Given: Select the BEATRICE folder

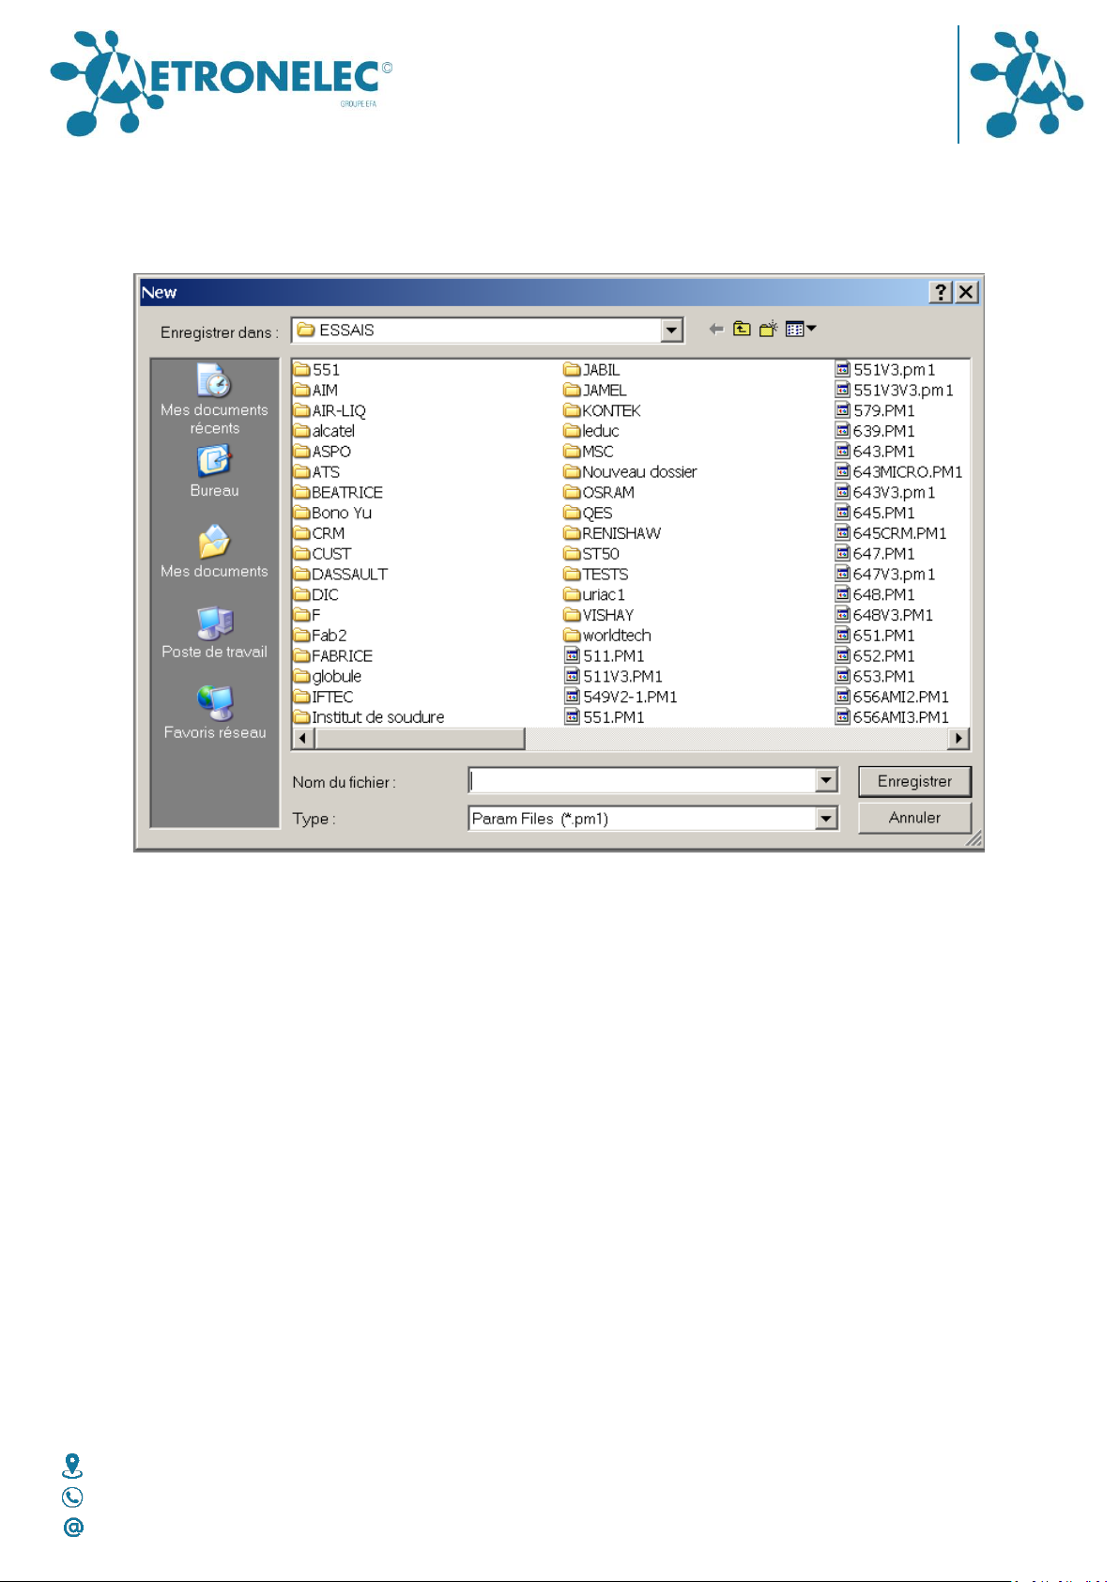Looking at the screenshot, I should click(x=338, y=493).
